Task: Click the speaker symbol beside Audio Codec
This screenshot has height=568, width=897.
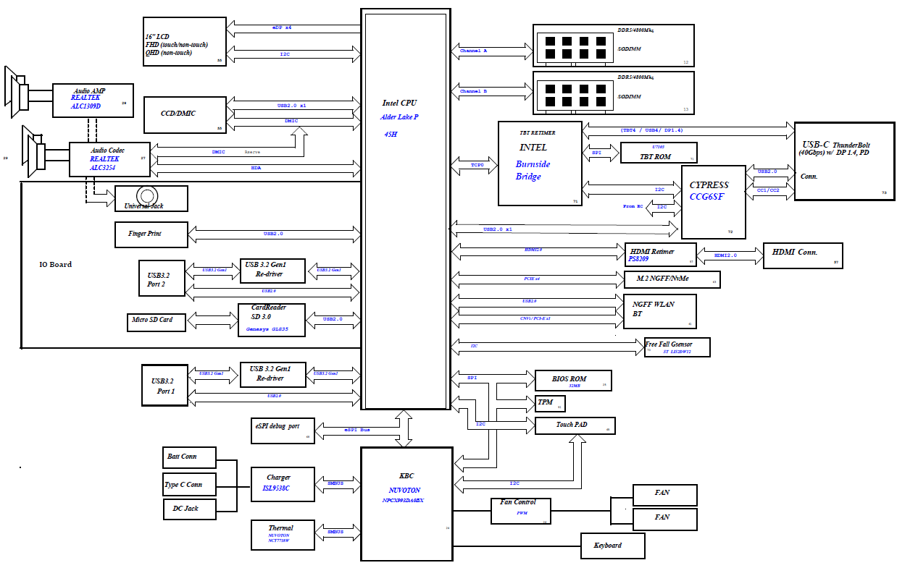Action: pyautogui.click(x=36, y=153)
